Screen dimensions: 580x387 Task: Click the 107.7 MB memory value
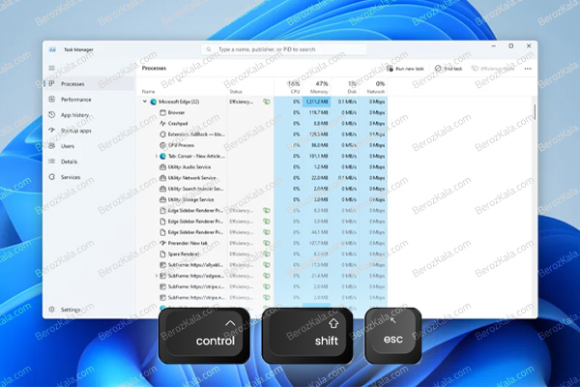(318, 243)
